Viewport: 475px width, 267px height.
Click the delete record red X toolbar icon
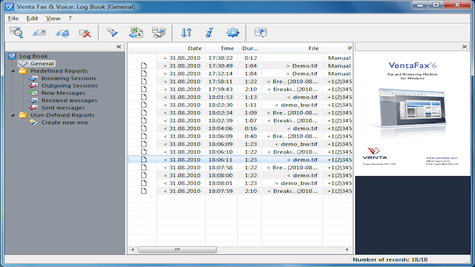(x=85, y=33)
